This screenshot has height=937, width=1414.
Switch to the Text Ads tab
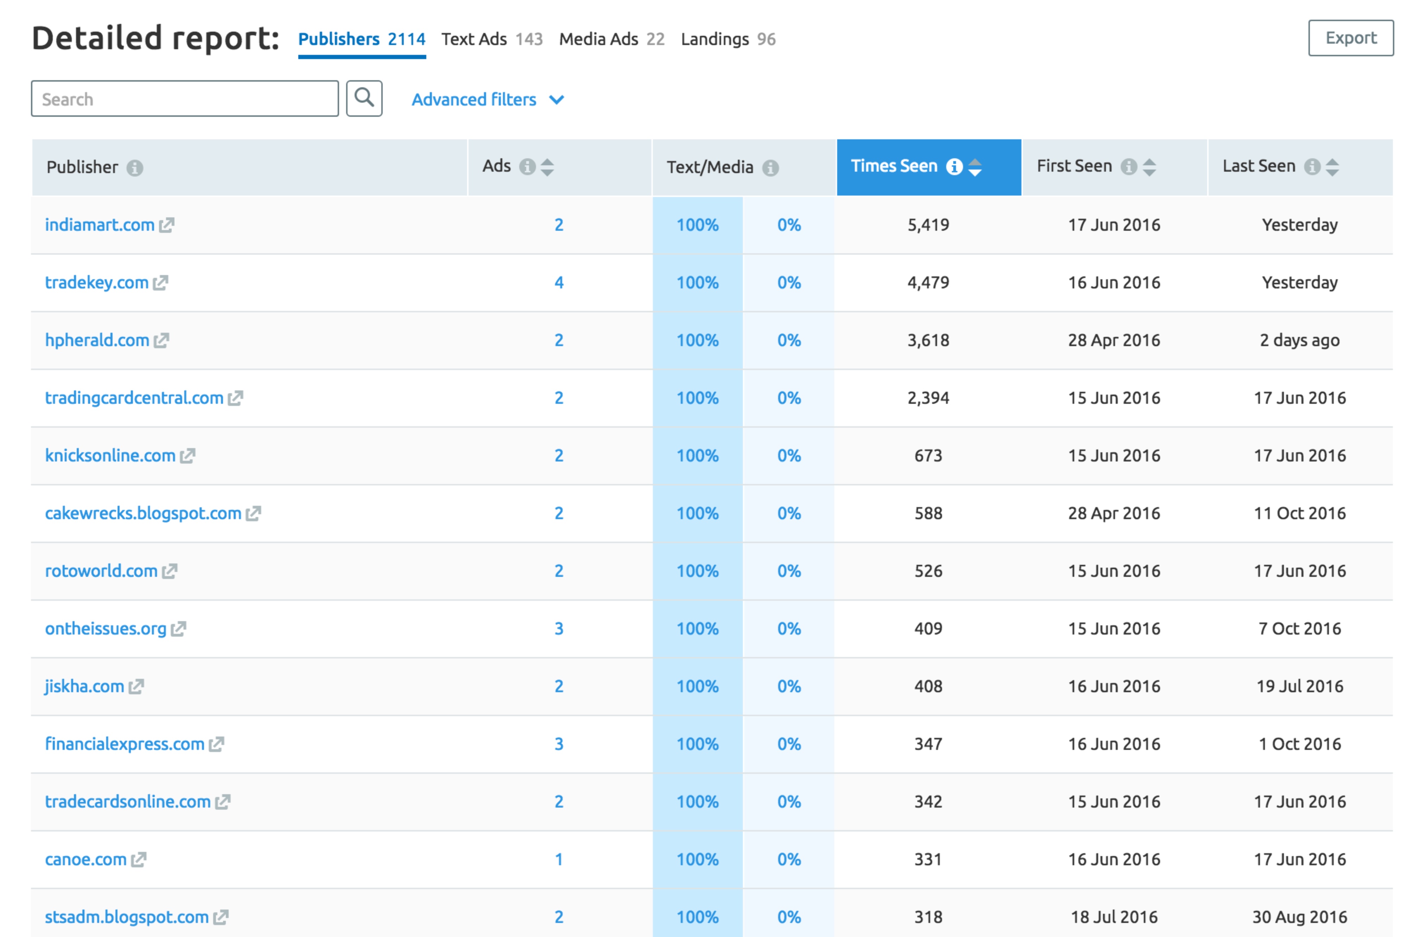click(x=492, y=39)
